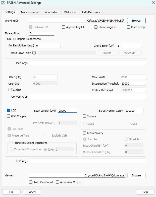Screen dimensions: 156x197
Task: Click the Cancel button
Action: point(32,192)
